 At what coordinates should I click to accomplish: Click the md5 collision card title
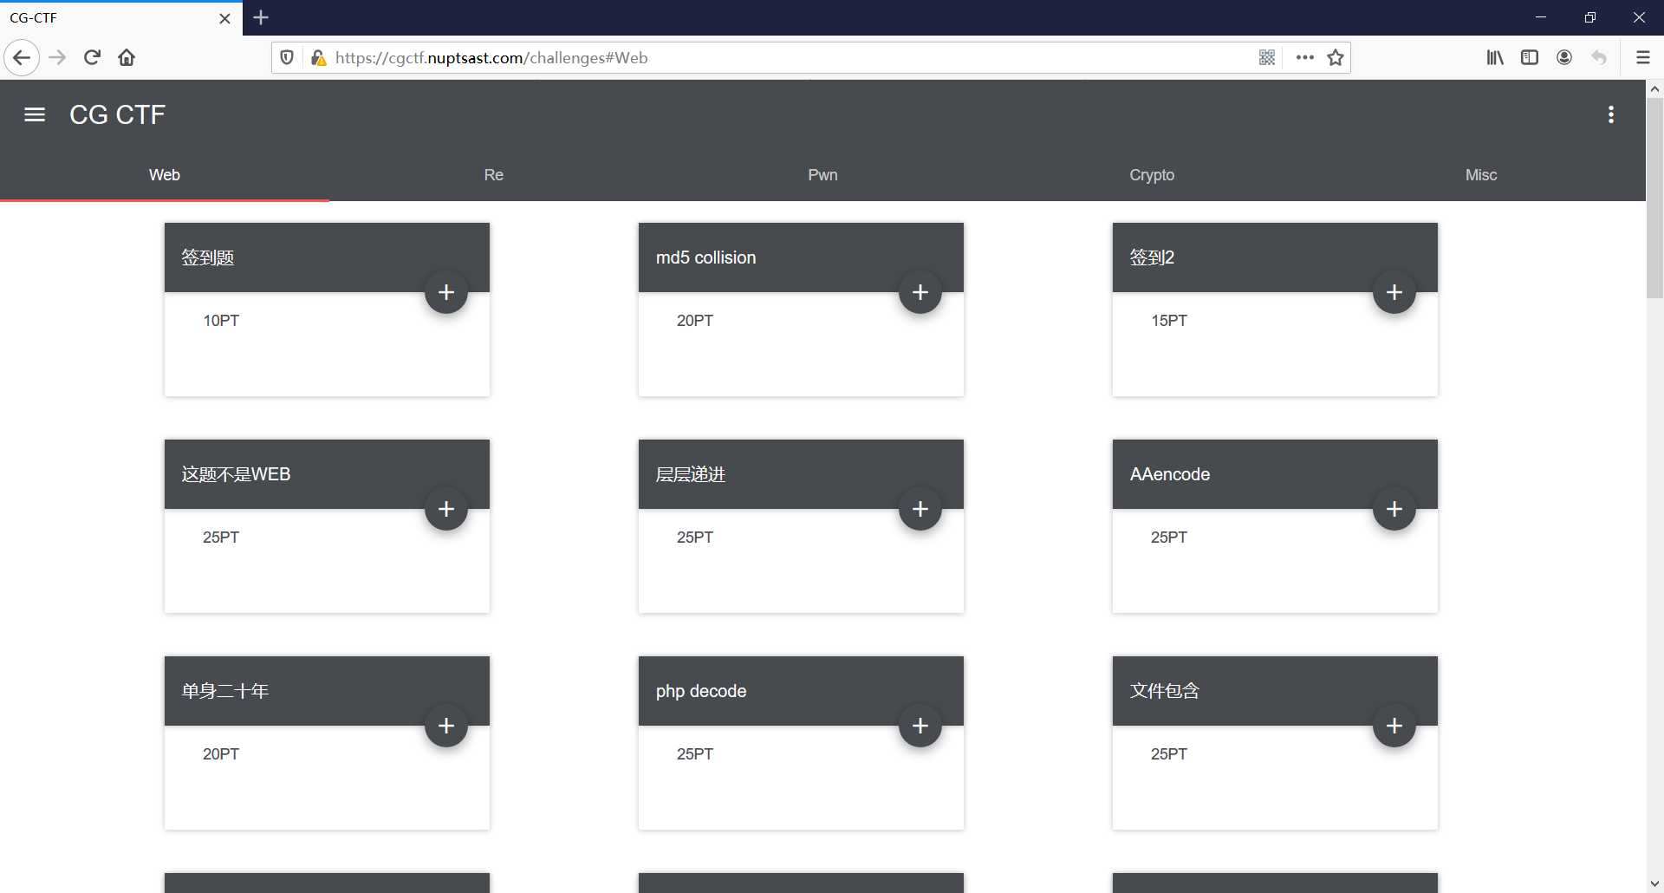click(705, 257)
